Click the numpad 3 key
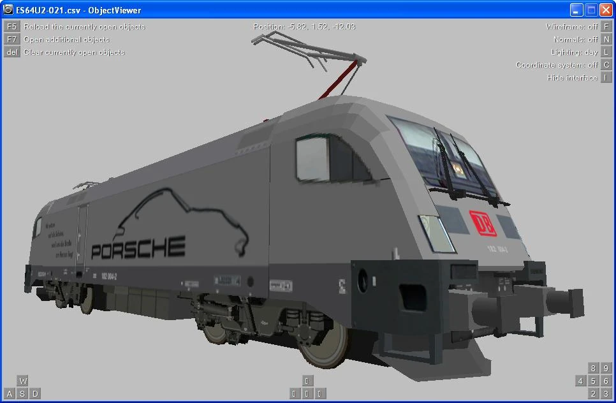 click(606, 393)
